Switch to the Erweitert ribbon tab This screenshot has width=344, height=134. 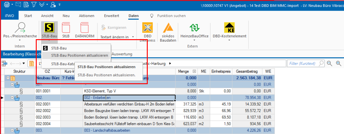point(111,16)
